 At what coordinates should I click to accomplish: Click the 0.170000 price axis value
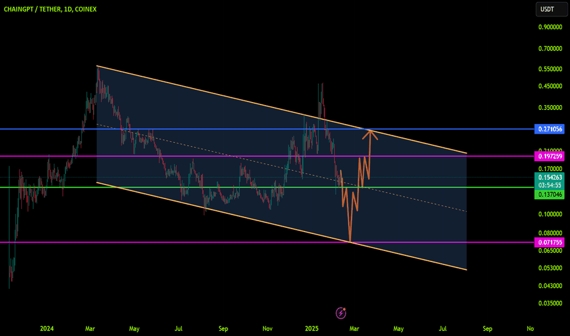550,169
